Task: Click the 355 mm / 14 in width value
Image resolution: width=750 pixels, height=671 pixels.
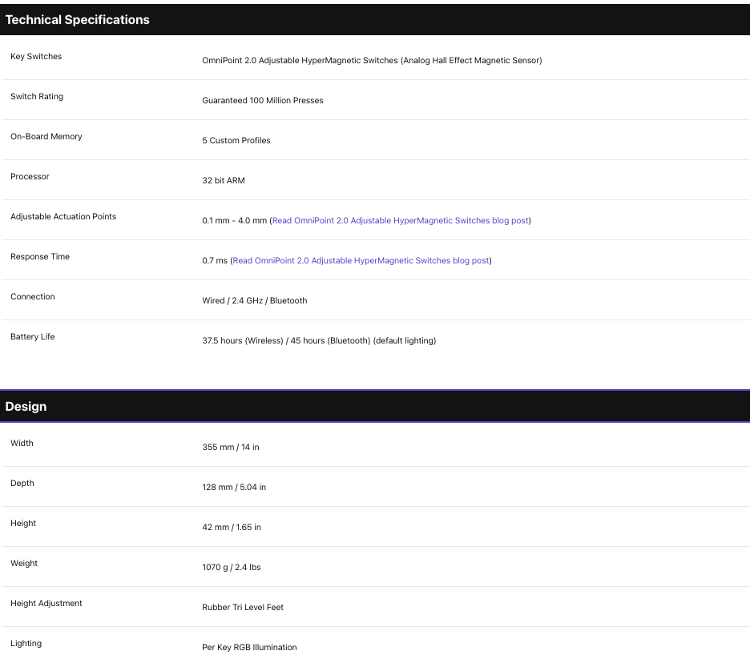Action: coord(231,448)
